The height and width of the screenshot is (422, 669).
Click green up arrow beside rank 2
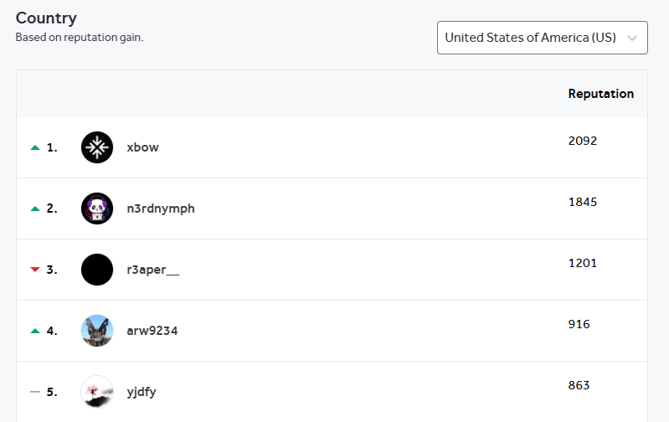point(35,209)
